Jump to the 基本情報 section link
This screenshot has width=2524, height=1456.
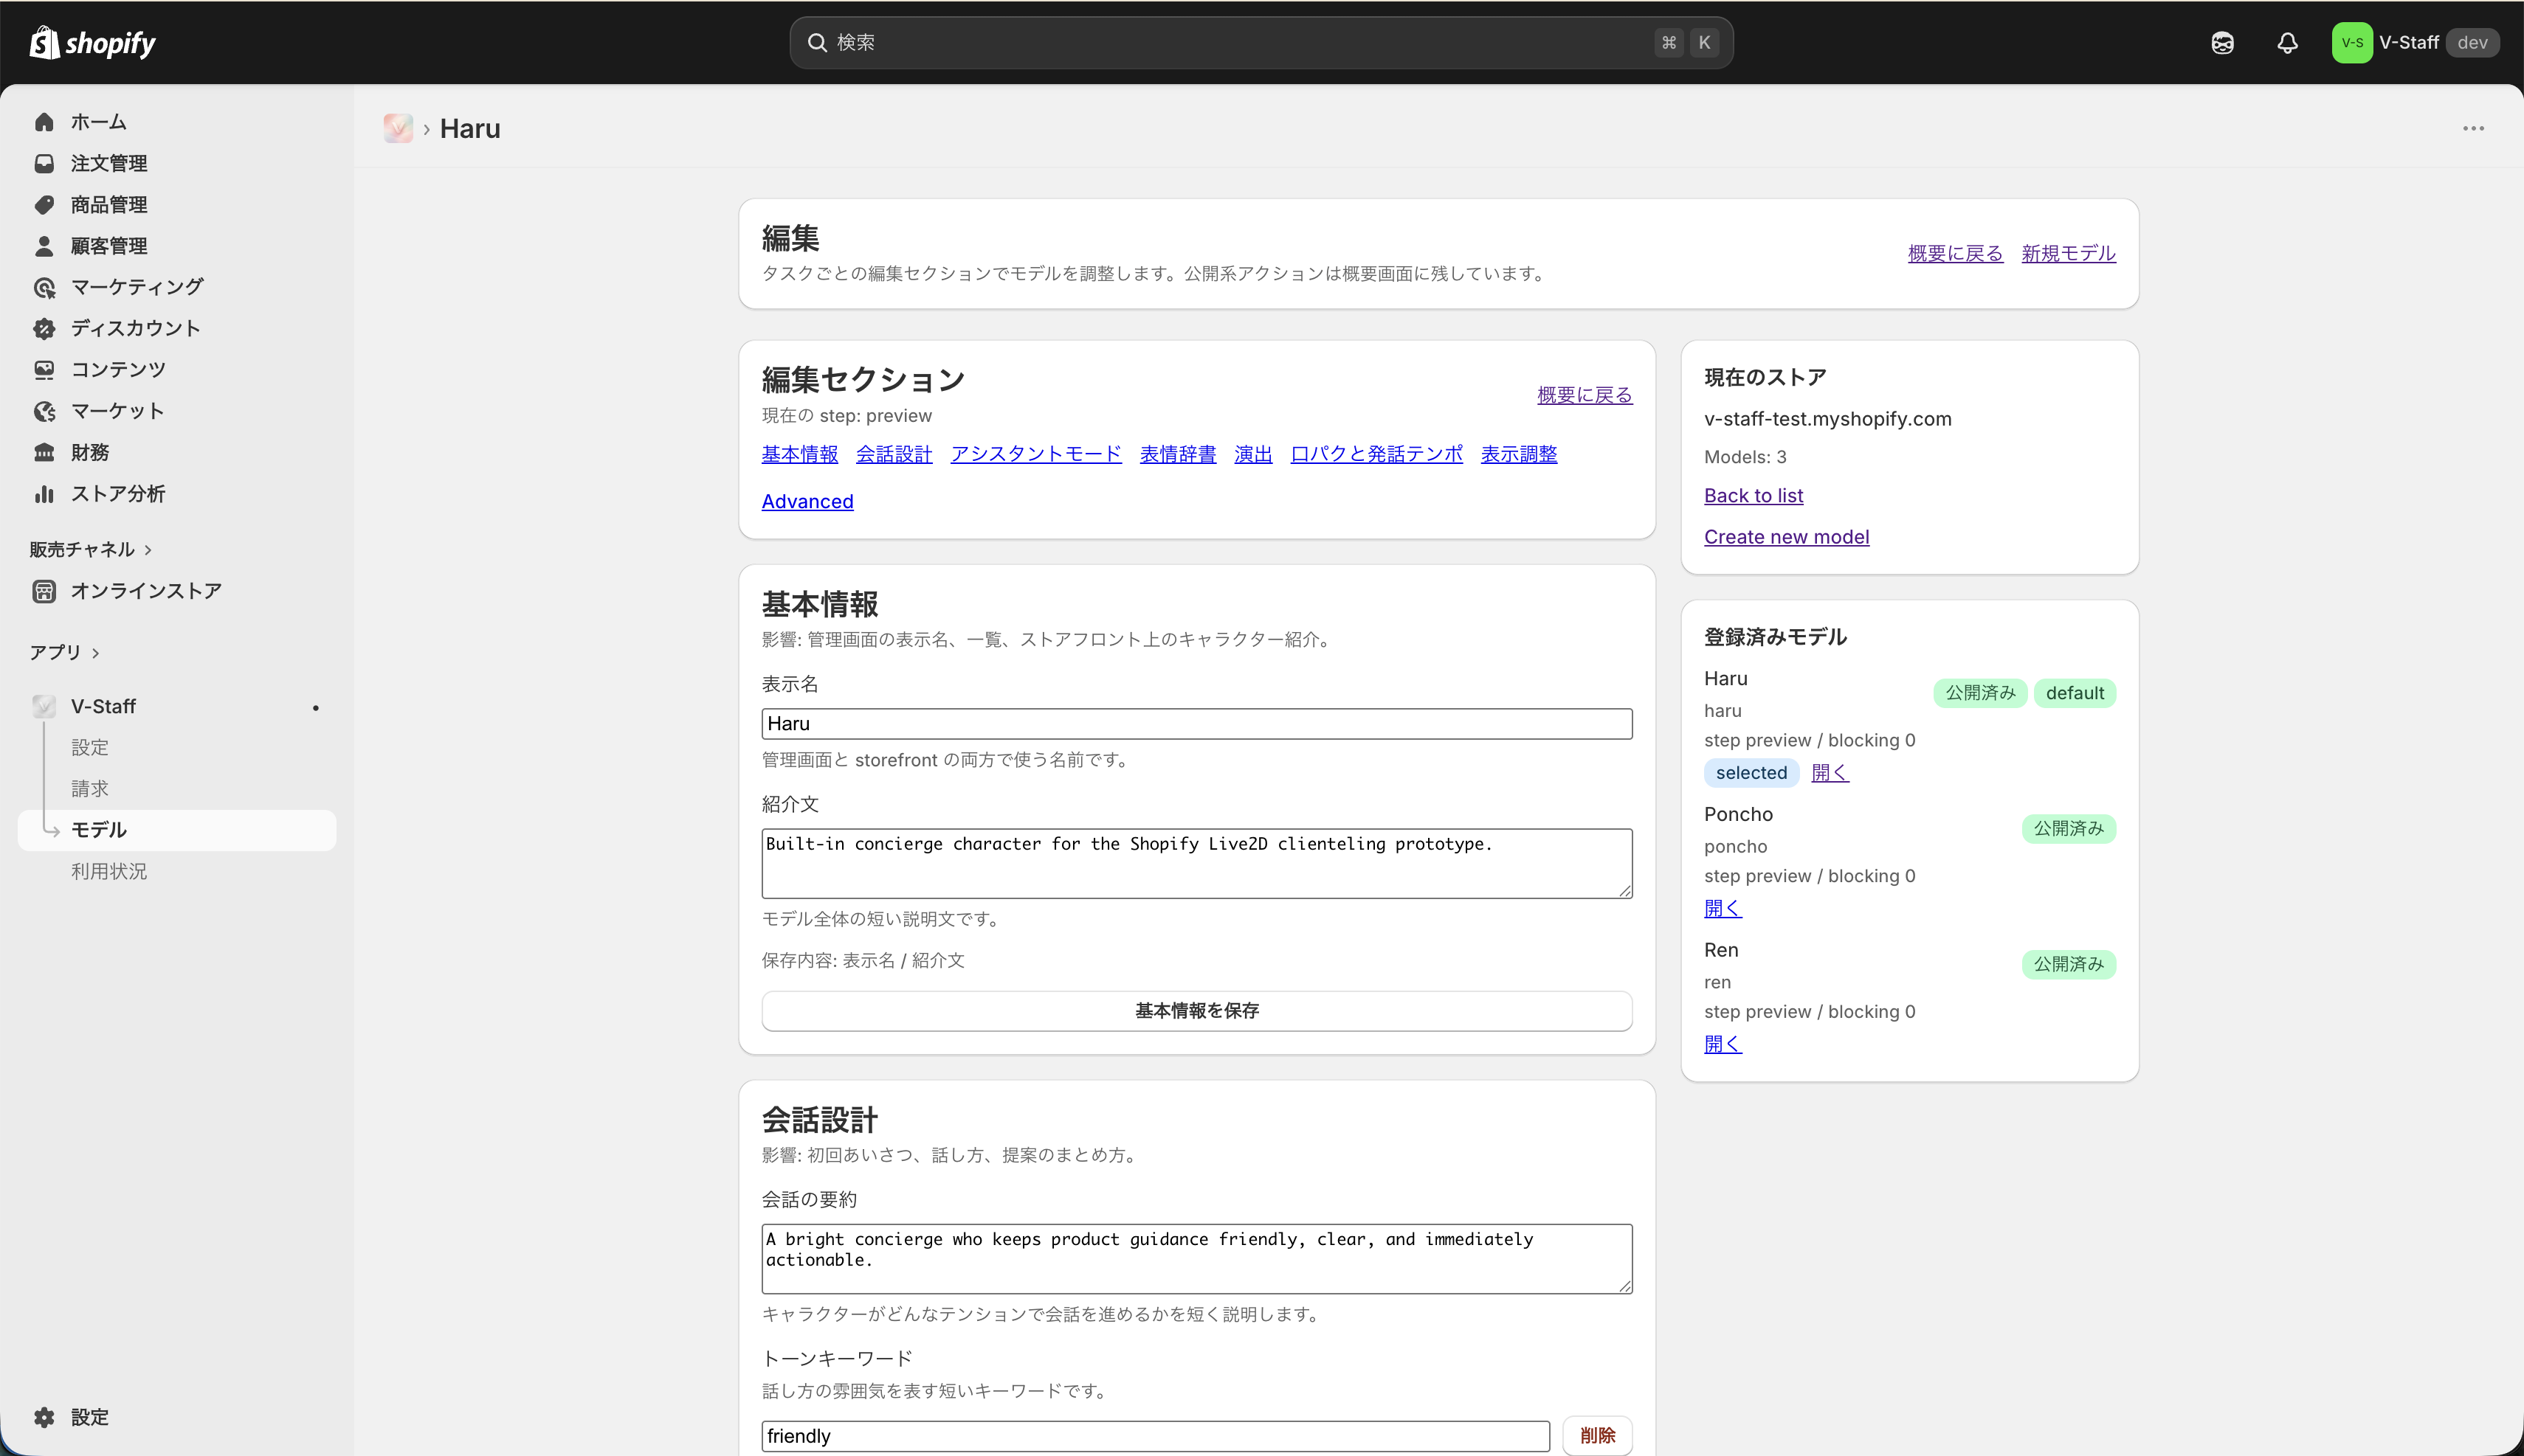pos(799,454)
